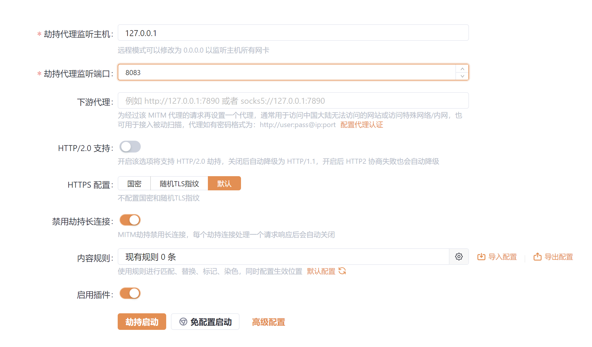Open content rules settings gear icon
This screenshot has width=592, height=347.
tap(459, 257)
